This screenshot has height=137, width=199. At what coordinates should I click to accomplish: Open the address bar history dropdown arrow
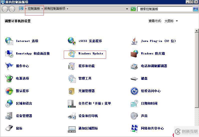[x=127, y=9]
